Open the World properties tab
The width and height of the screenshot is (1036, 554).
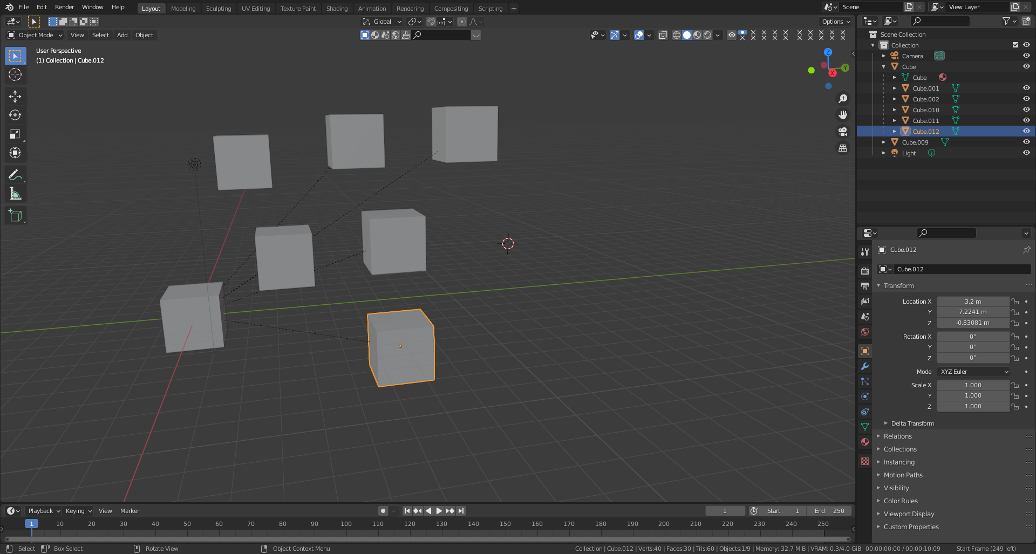pyautogui.click(x=865, y=332)
